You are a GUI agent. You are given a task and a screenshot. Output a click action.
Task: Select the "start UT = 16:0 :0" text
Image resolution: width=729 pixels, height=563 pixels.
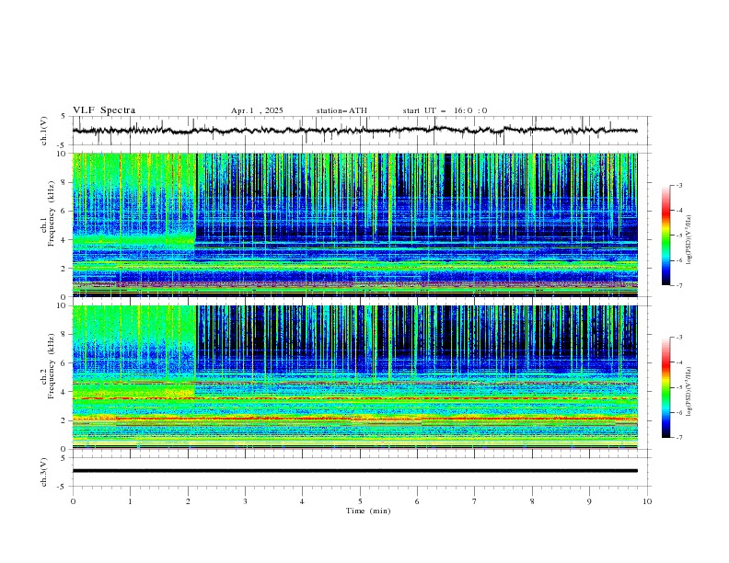[445, 110]
